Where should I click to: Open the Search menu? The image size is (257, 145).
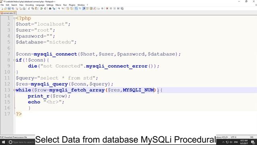tap(14, 5)
